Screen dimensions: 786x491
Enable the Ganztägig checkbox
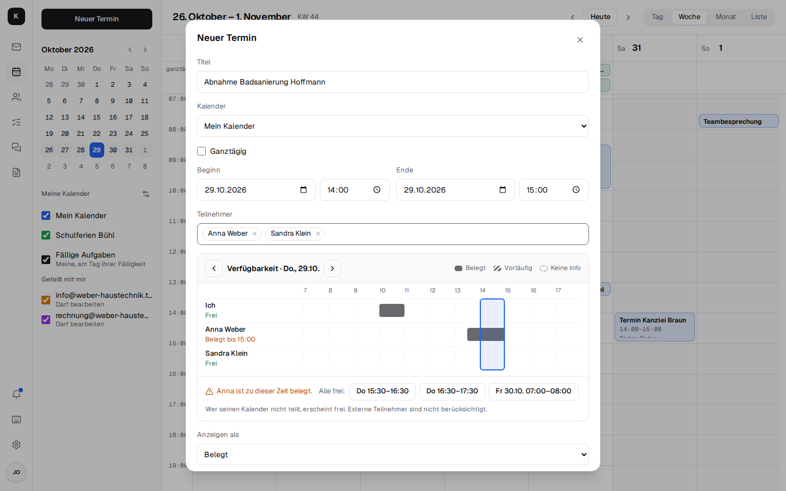pyautogui.click(x=201, y=151)
